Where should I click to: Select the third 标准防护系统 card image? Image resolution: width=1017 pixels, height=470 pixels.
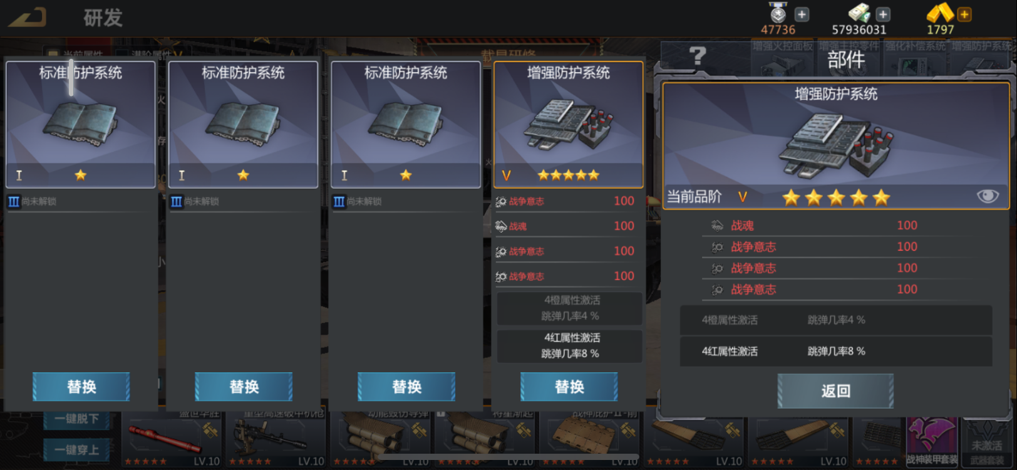[406, 124]
